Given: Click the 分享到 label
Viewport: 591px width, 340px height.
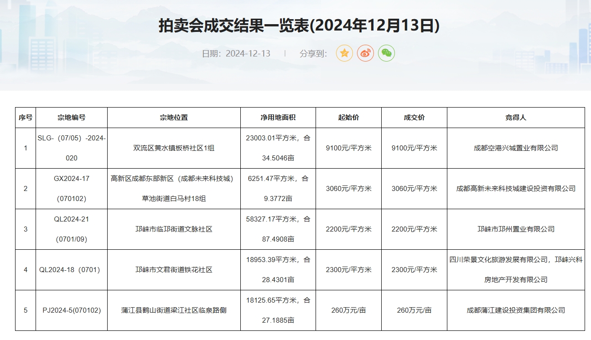Looking at the screenshot, I should point(313,53).
